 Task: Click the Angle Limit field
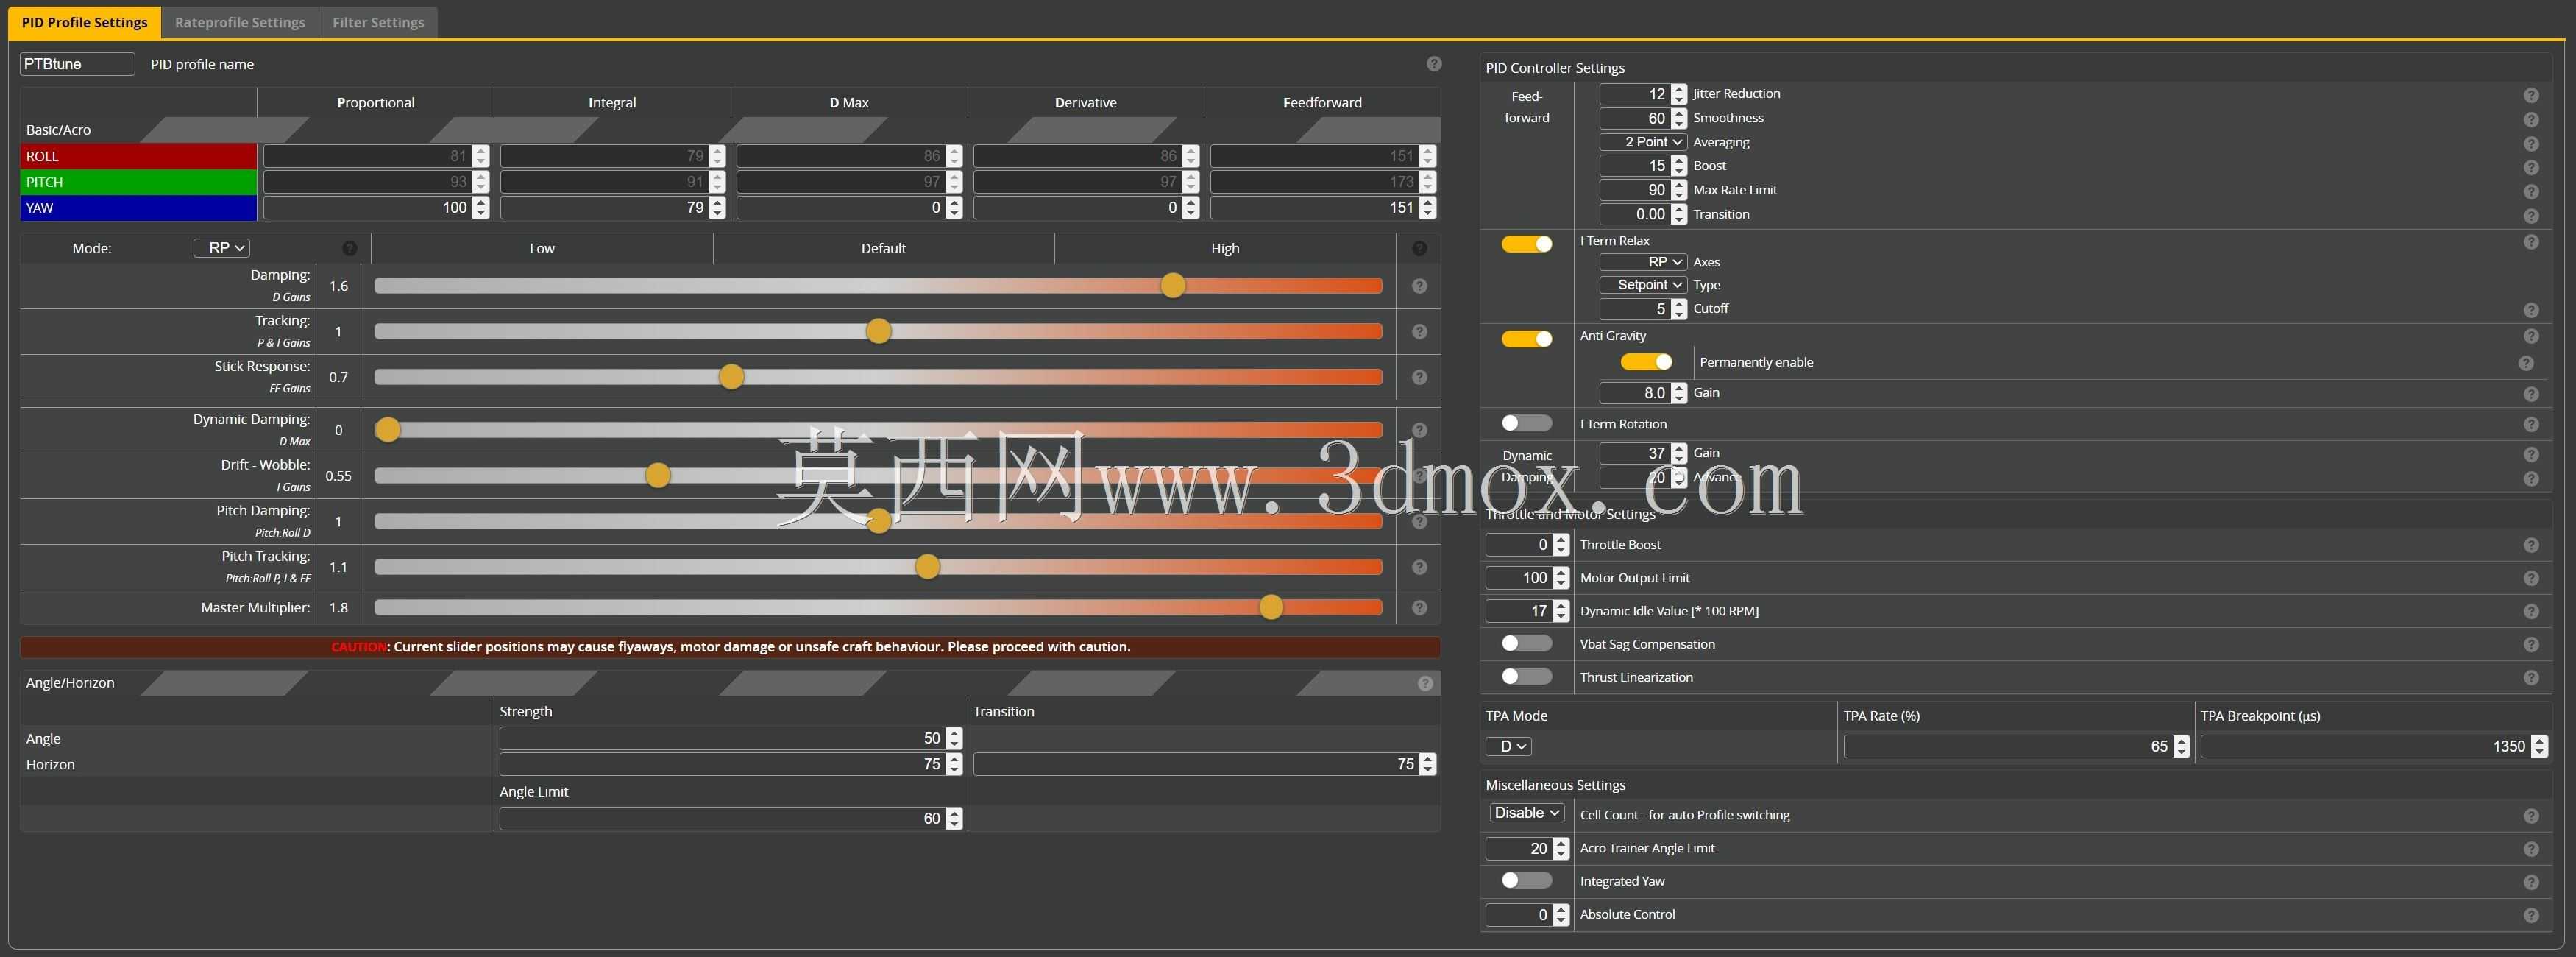(x=731, y=818)
